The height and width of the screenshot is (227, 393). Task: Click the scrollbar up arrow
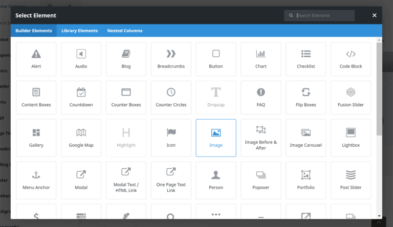(379, 40)
